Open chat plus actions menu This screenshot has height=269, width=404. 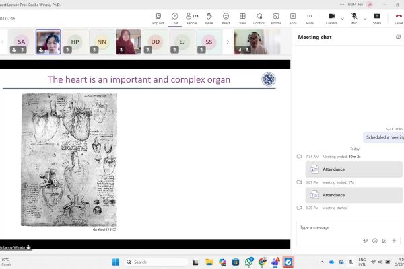pos(394,241)
